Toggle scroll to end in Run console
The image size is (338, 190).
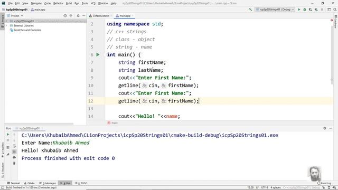coord(14,151)
